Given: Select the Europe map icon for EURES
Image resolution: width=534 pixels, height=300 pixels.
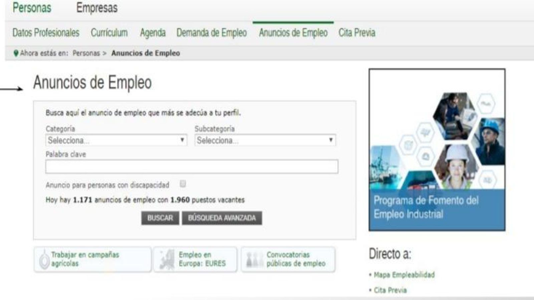Looking at the screenshot, I should click(167, 259).
